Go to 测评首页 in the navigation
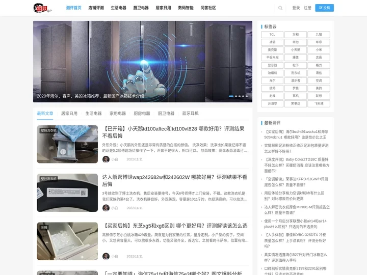The image size is (367, 275). (73, 8)
